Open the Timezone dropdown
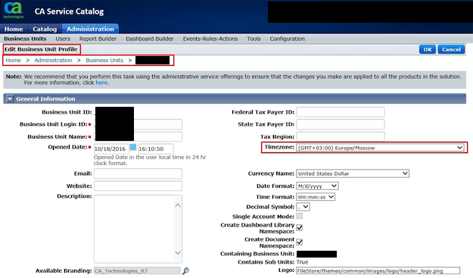 (380, 148)
